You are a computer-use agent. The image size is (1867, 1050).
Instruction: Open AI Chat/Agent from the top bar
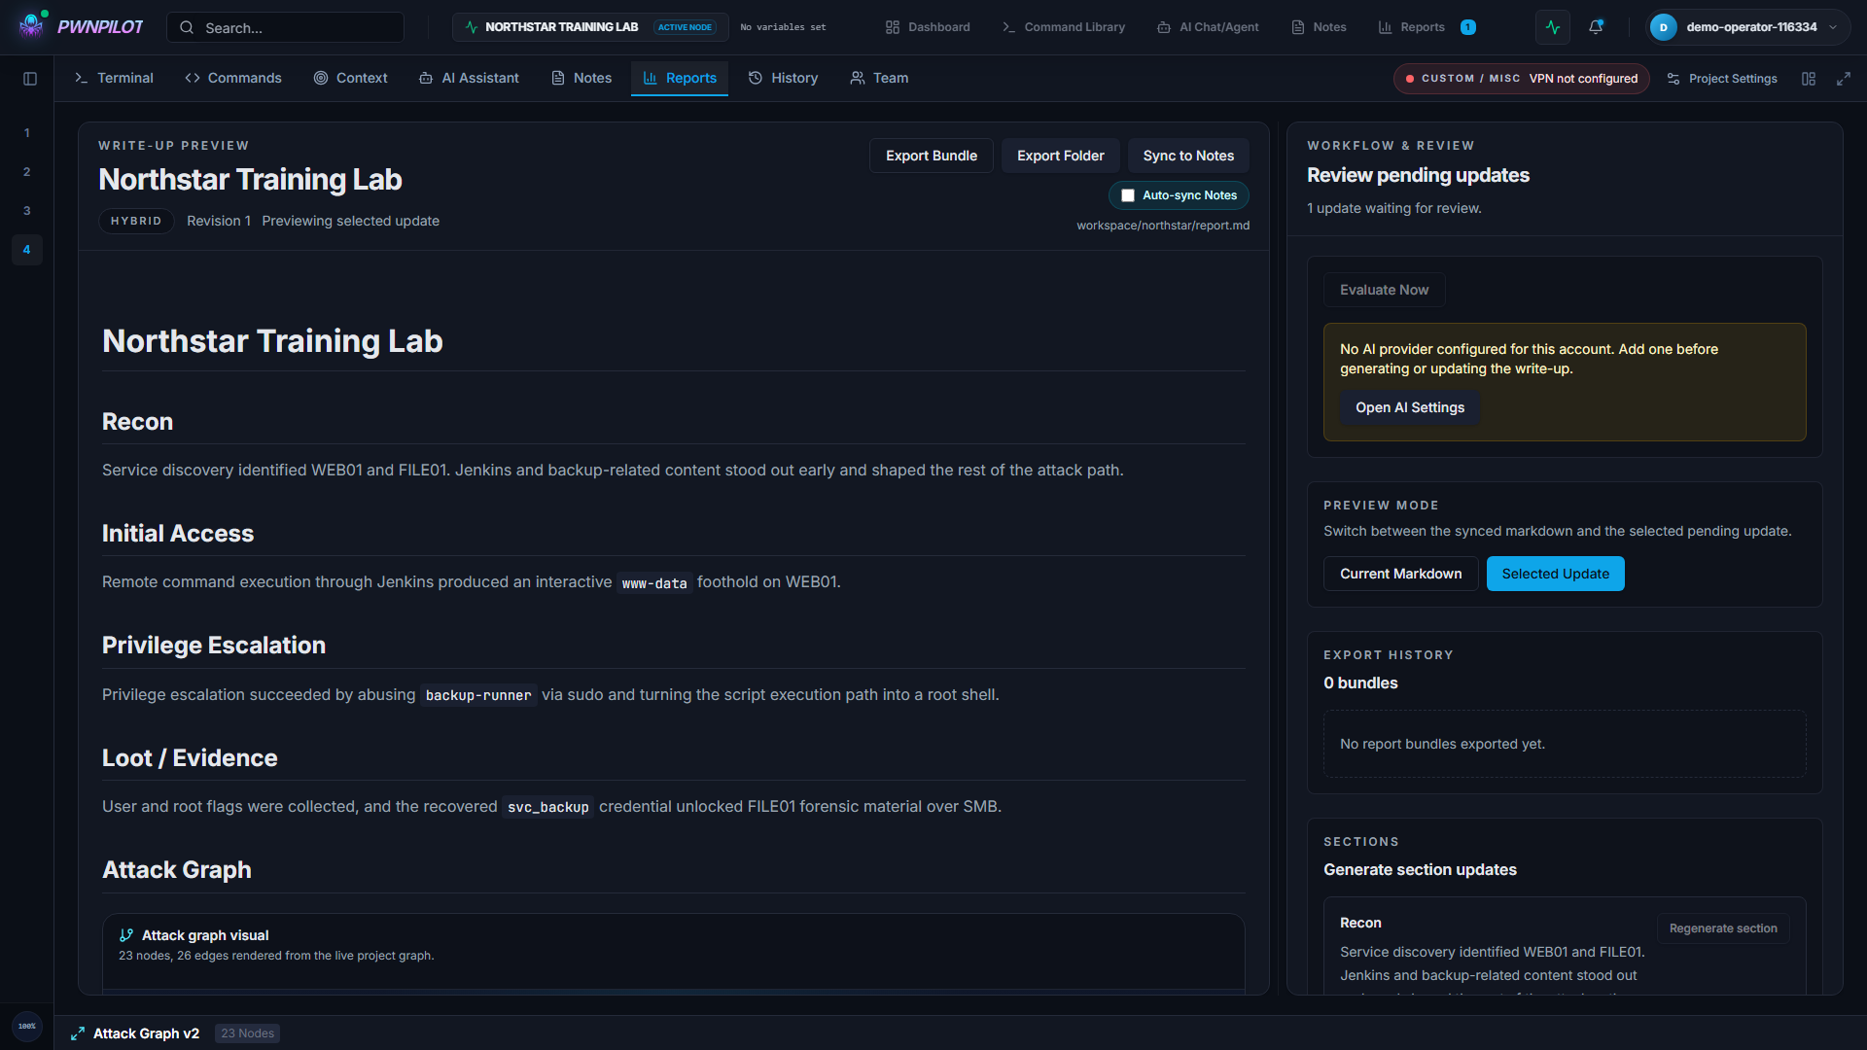1208,27
